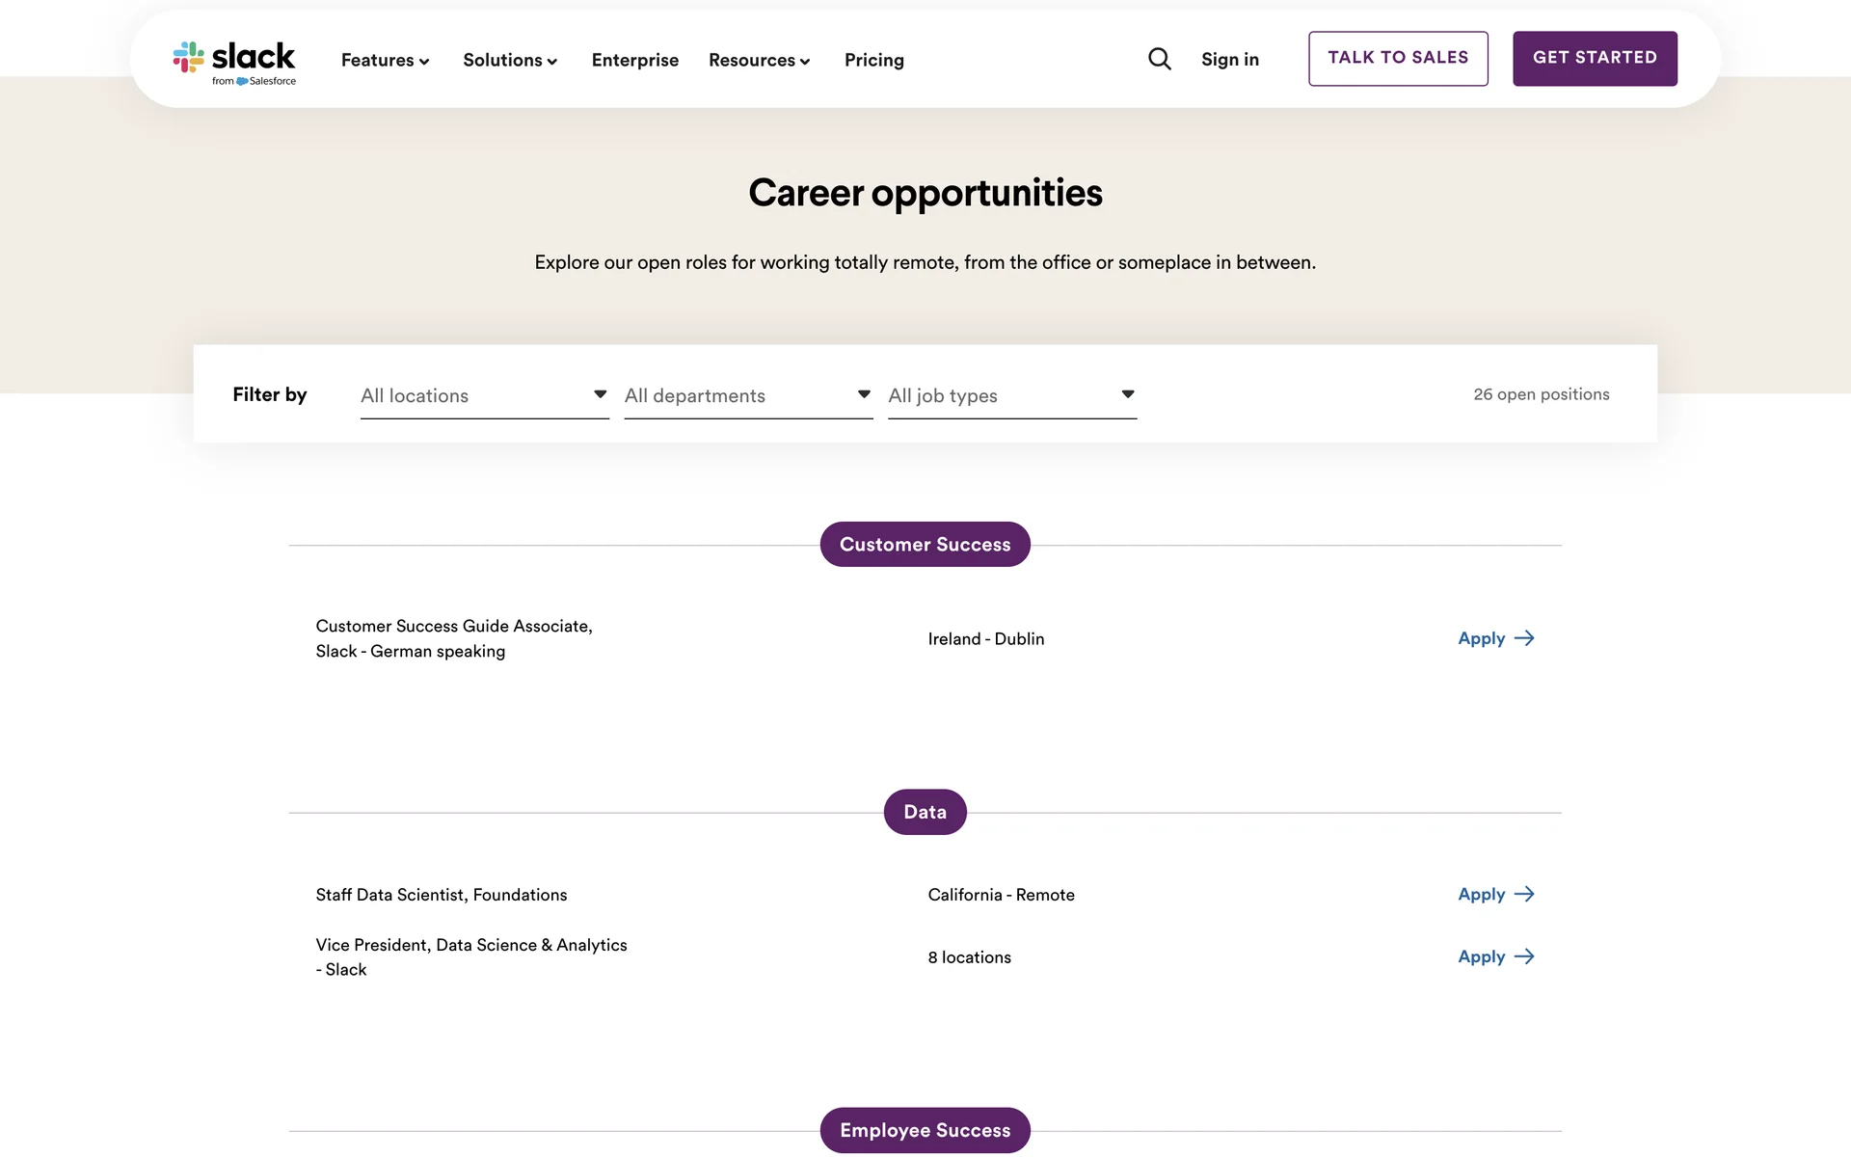Image resolution: width=1851 pixels, height=1157 pixels.
Task: Click the Slack logo icon
Action: (x=189, y=58)
